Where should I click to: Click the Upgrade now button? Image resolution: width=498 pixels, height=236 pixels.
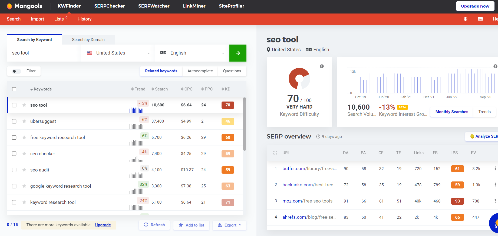point(475,6)
